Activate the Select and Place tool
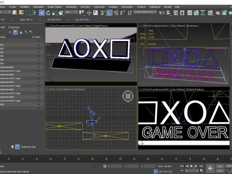 (61, 13)
